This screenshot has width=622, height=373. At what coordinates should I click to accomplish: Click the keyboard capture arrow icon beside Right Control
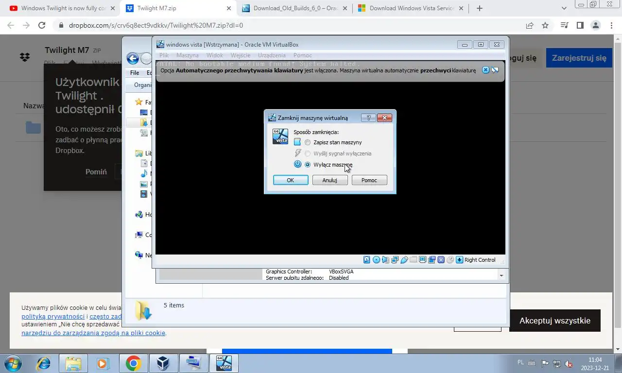point(460,260)
